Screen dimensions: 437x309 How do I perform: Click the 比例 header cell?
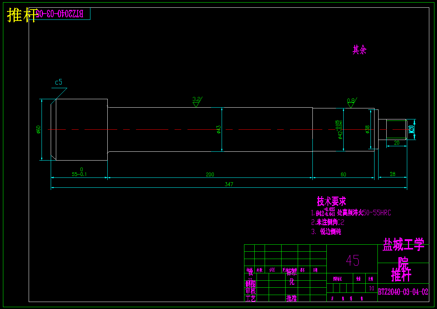(x=371, y=279)
